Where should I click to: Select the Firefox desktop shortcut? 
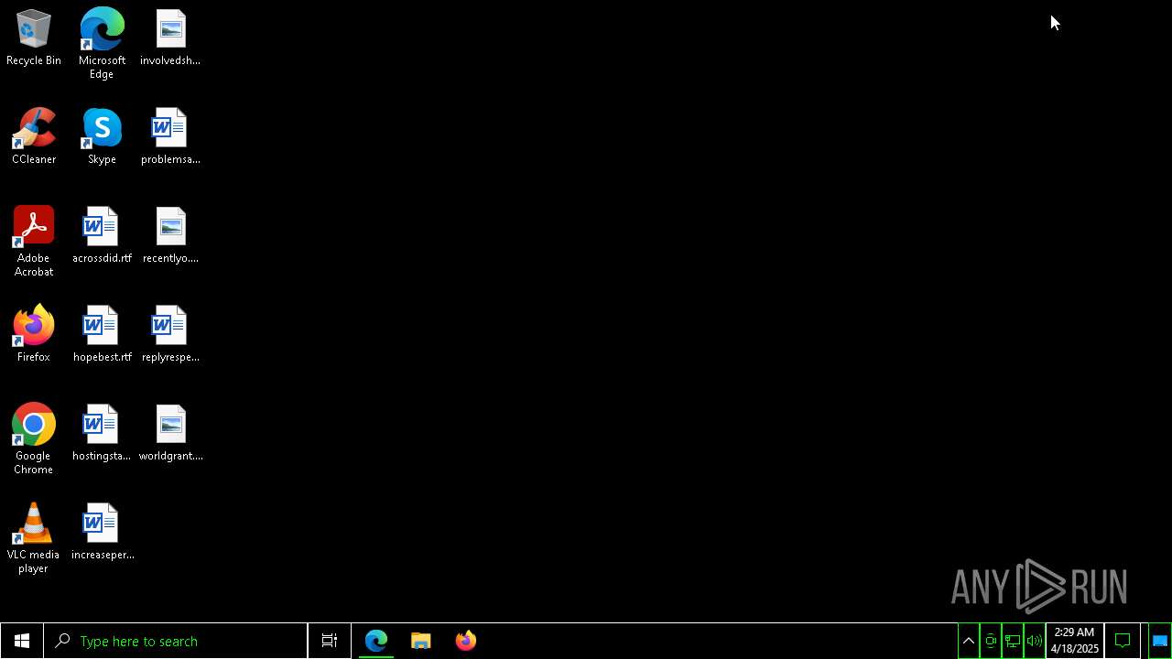pos(34,335)
